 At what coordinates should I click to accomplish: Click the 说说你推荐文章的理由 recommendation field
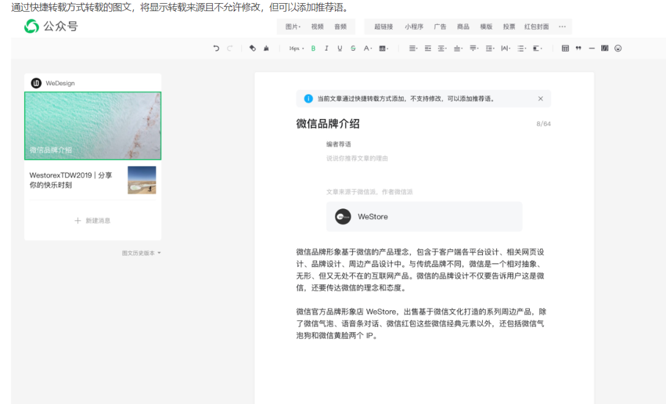click(x=358, y=159)
